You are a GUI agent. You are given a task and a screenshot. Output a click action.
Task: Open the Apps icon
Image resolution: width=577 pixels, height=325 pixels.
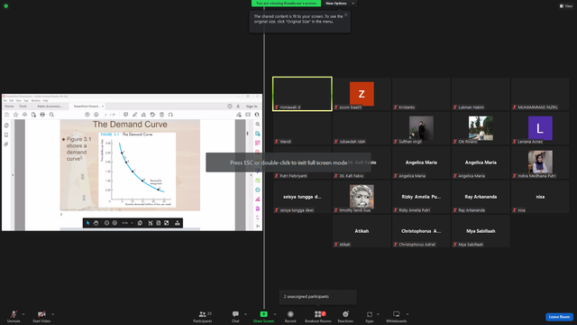[x=370, y=314]
